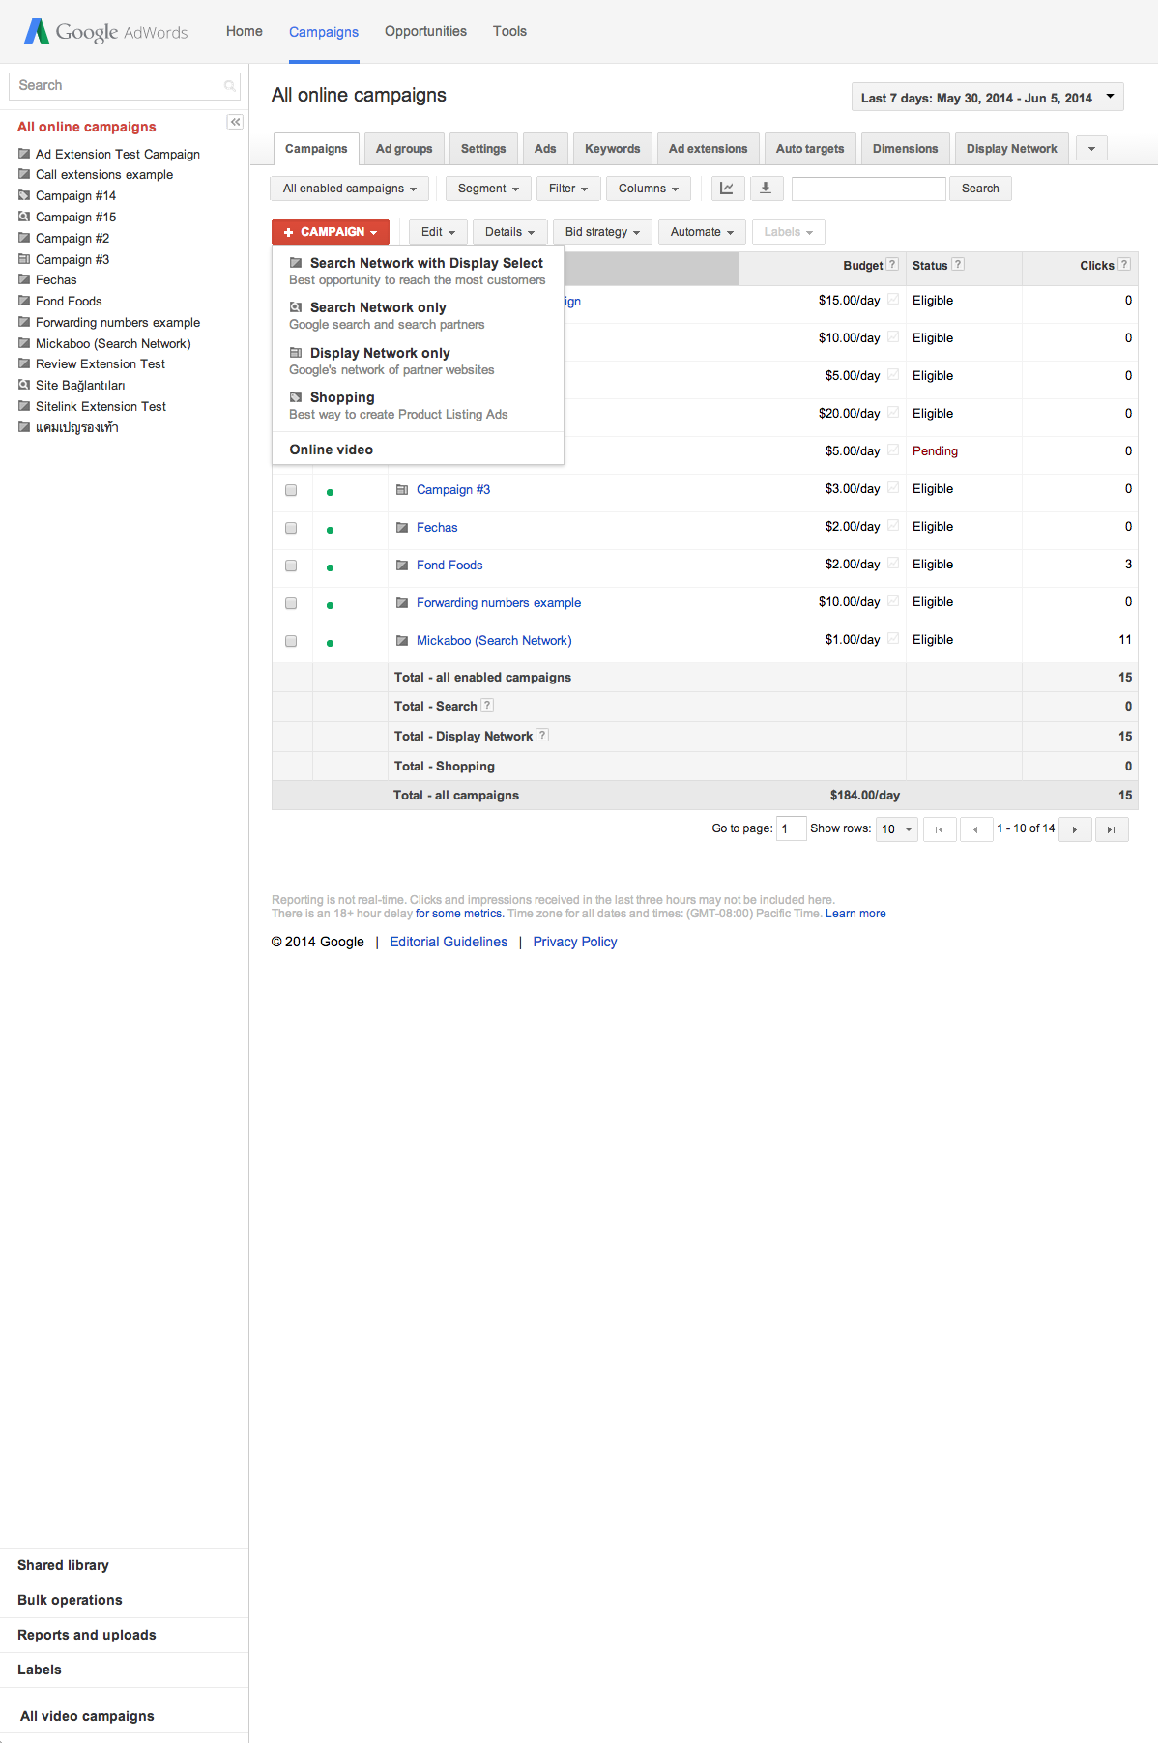Click the Search button next to filter box
Image resolution: width=1160 pixels, height=1743 pixels.
tap(980, 189)
